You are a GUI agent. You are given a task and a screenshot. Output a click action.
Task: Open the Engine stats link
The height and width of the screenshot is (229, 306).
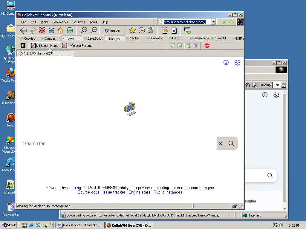[139, 192]
